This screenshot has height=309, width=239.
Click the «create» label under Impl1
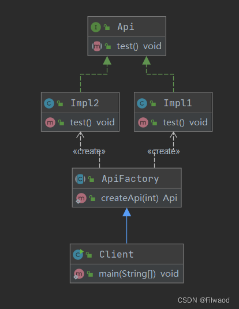(x=163, y=151)
